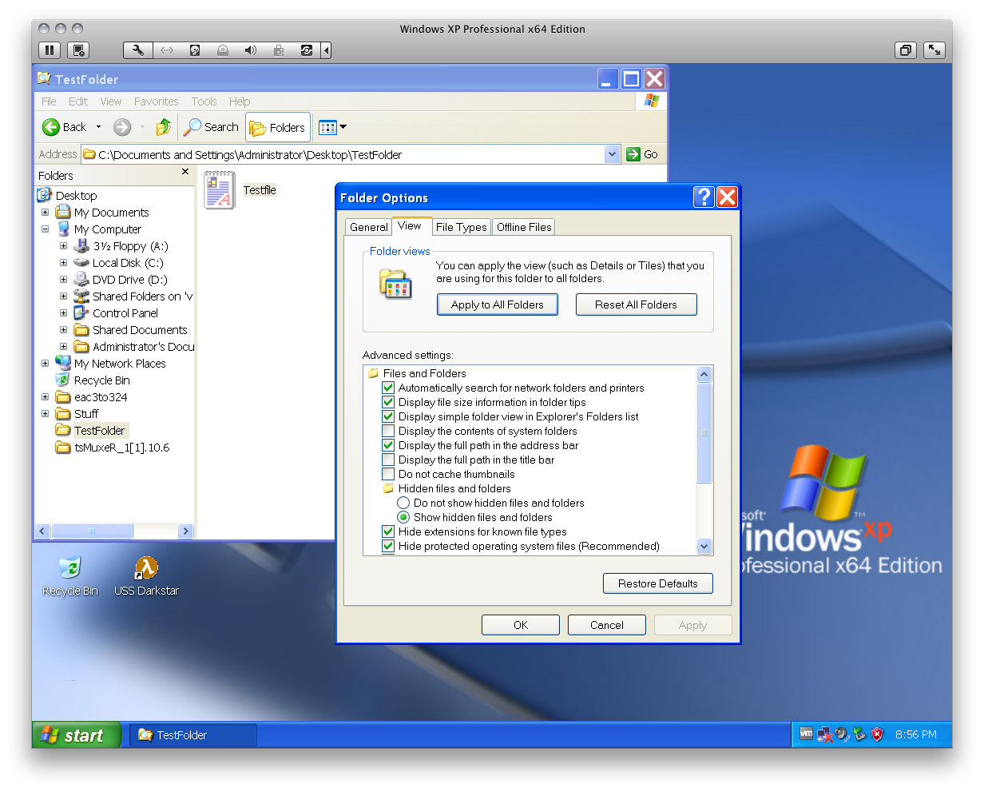
Task: Click the CD/DVD drive icon in VM toolbar
Action: click(x=223, y=50)
